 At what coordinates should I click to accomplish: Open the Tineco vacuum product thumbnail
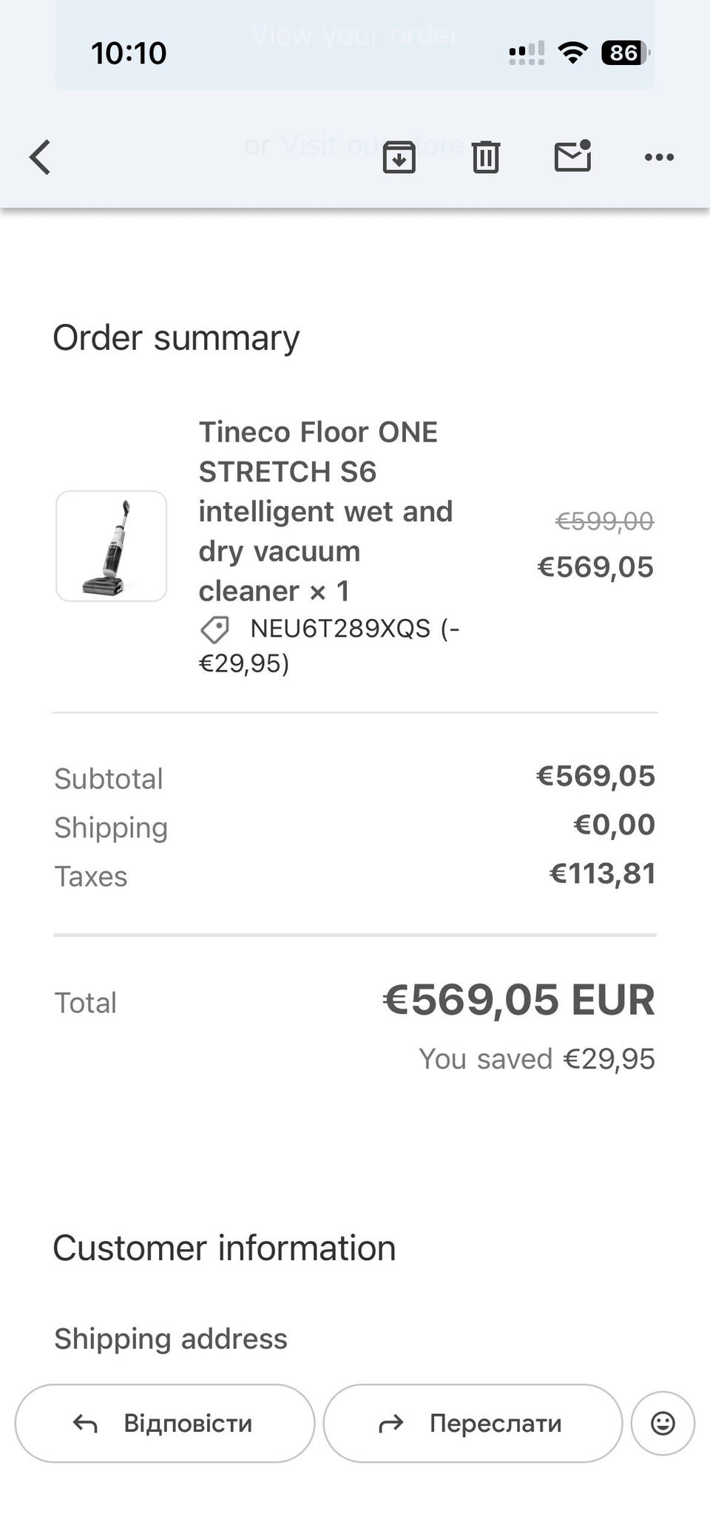112,546
